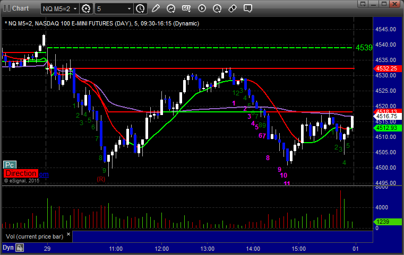Image resolution: width=404 pixels, height=255 pixels.
Task: Click the eSignal, 2015 copyright text
Action: (22, 181)
